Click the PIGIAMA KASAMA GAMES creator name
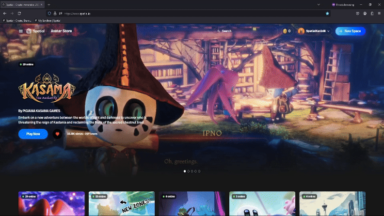 click(41, 111)
